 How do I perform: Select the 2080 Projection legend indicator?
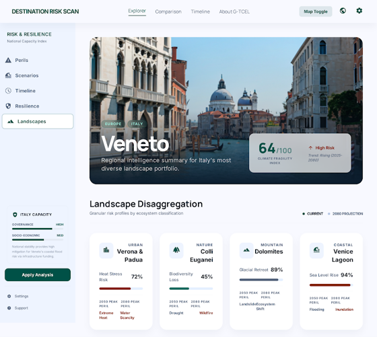click(329, 213)
